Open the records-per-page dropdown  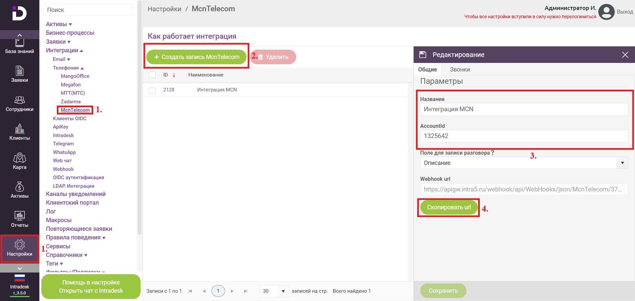pyautogui.click(x=274, y=291)
